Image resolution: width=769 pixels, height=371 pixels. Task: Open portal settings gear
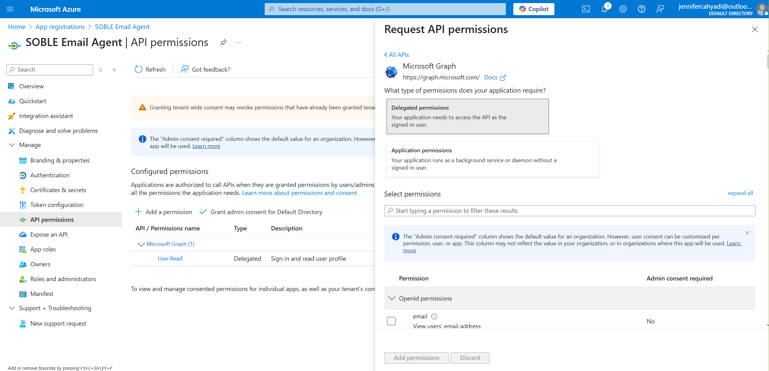[x=623, y=9]
